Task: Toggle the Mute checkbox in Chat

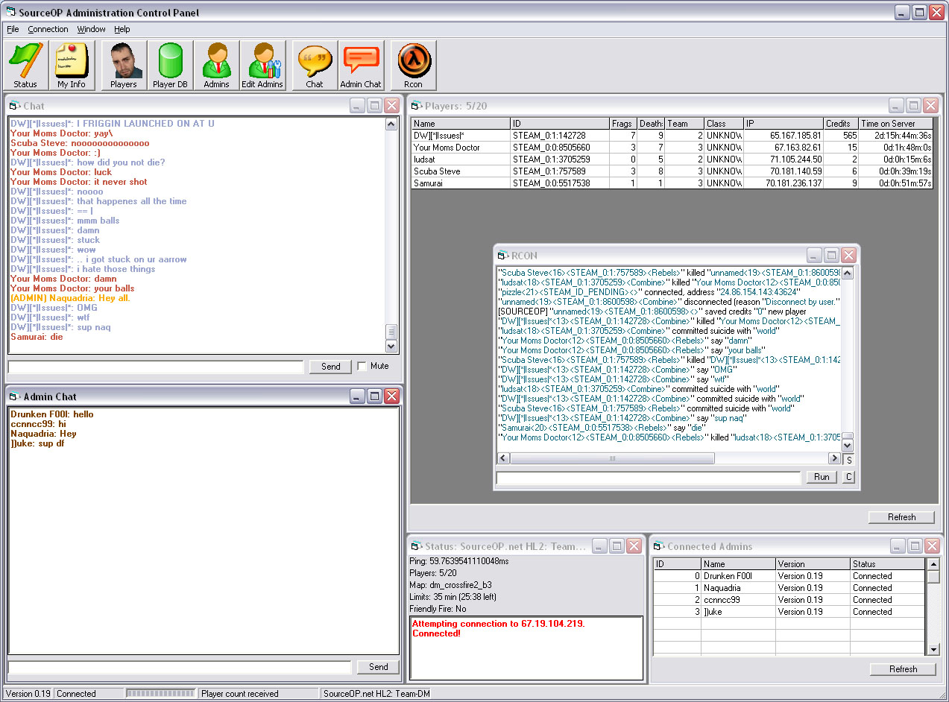Action: pyautogui.click(x=362, y=366)
